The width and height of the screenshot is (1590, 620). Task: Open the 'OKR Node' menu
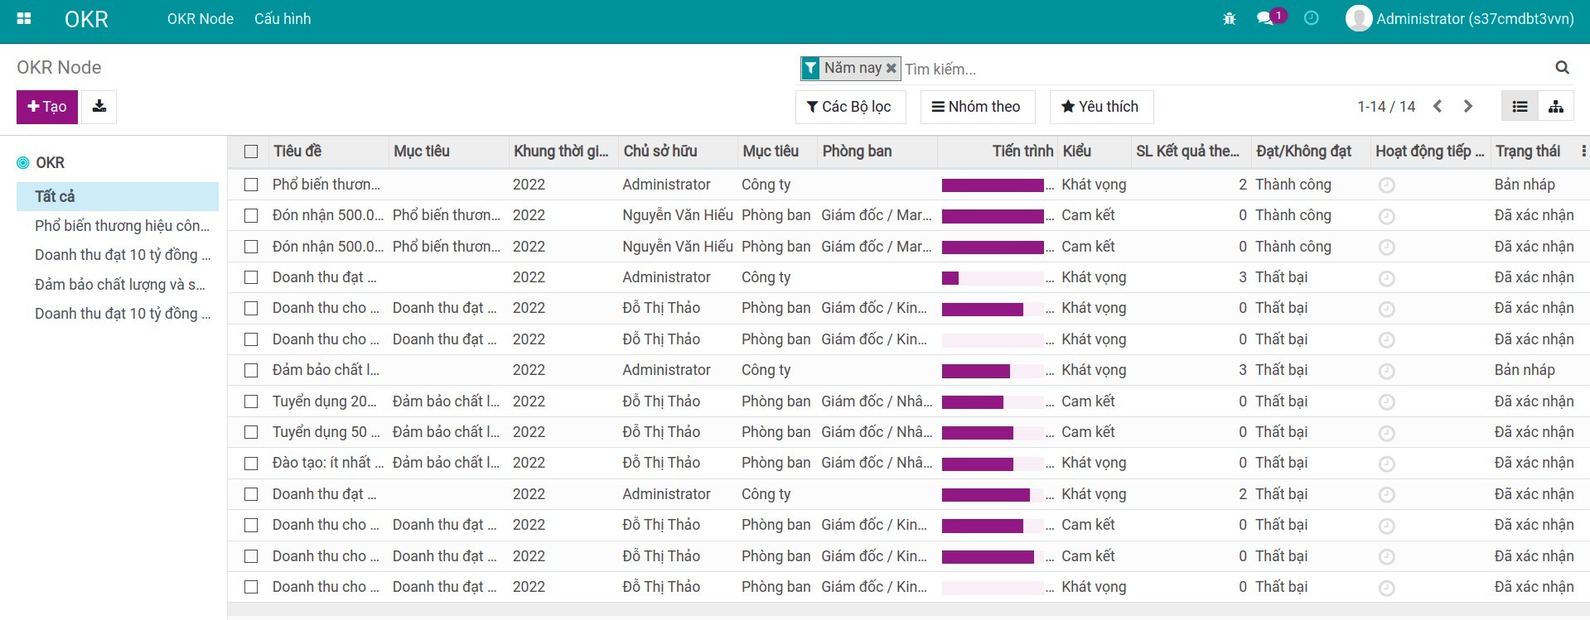click(x=201, y=19)
